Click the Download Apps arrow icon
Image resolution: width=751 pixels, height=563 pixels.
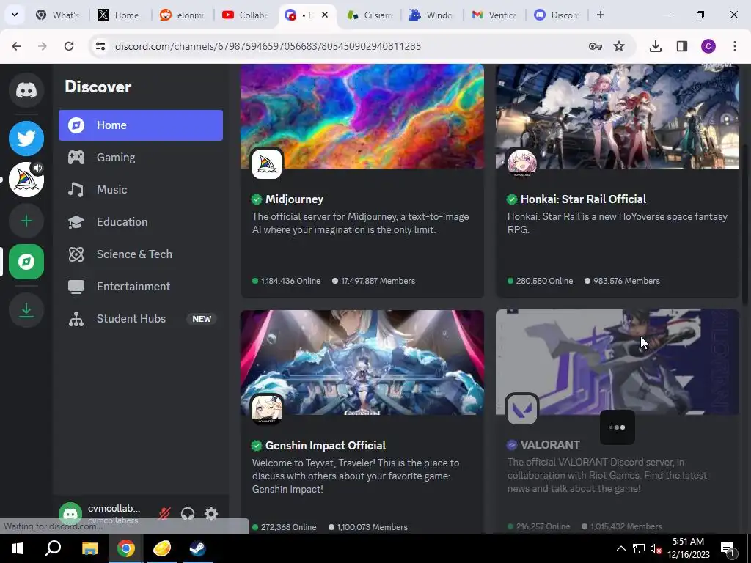click(x=26, y=310)
